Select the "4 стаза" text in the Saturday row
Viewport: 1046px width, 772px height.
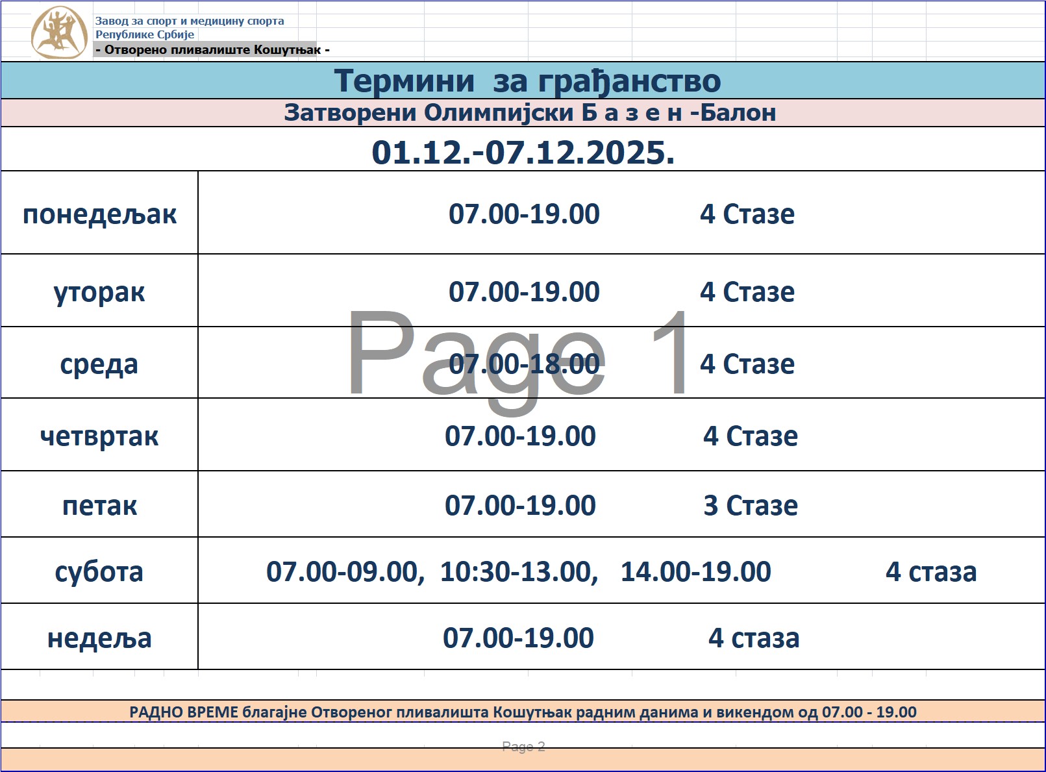(x=930, y=571)
